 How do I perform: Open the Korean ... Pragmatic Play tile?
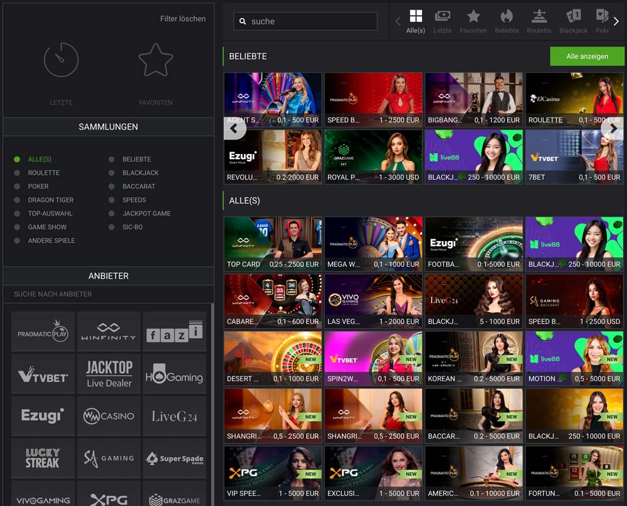click(474, 359)
